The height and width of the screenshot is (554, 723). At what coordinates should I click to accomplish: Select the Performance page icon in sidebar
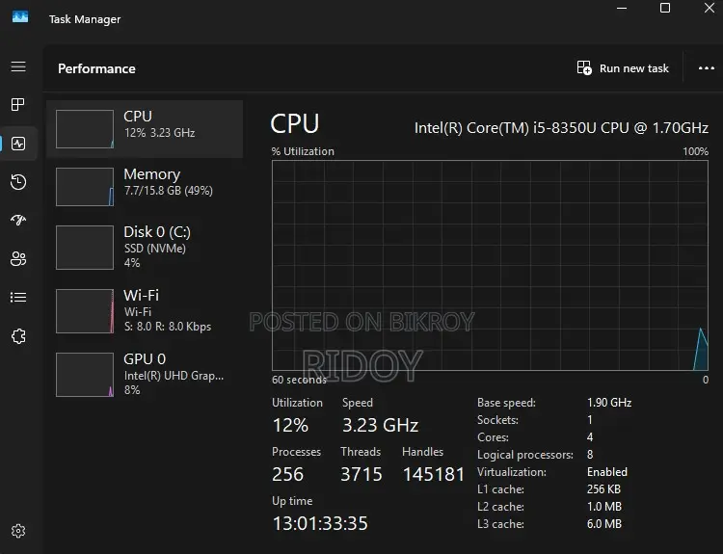(x=18, y=144)
